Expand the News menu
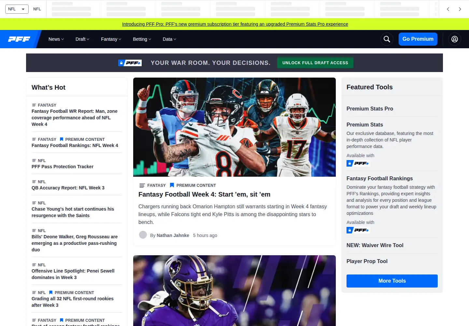Viewport: 469px width, 326px height. tap(56, 39)
